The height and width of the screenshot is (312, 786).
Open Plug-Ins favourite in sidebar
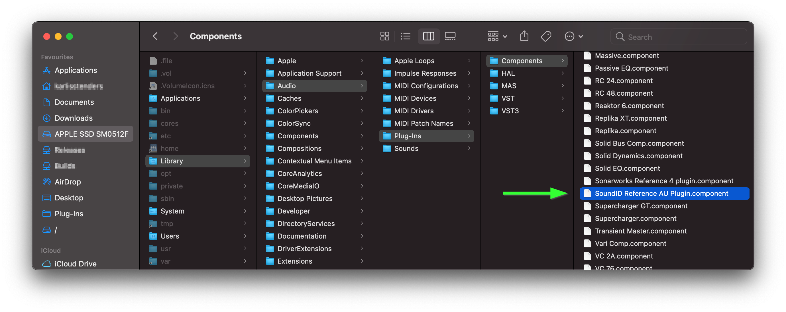(x=85, y=214)
